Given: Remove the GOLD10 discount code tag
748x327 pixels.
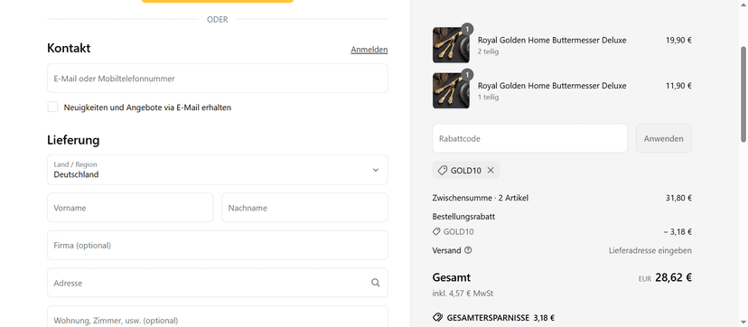Looking at the screenshot, I should (491, 170).
